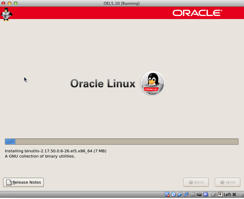Click the window resize grip at corner
The width and height of the screenshot is (244, 199).
click(242, 196)
